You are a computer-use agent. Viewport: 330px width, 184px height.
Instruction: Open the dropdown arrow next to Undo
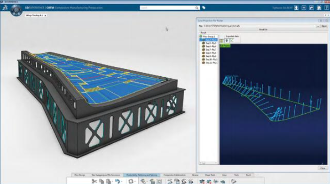pyautogui.click(x=122, y=182)
